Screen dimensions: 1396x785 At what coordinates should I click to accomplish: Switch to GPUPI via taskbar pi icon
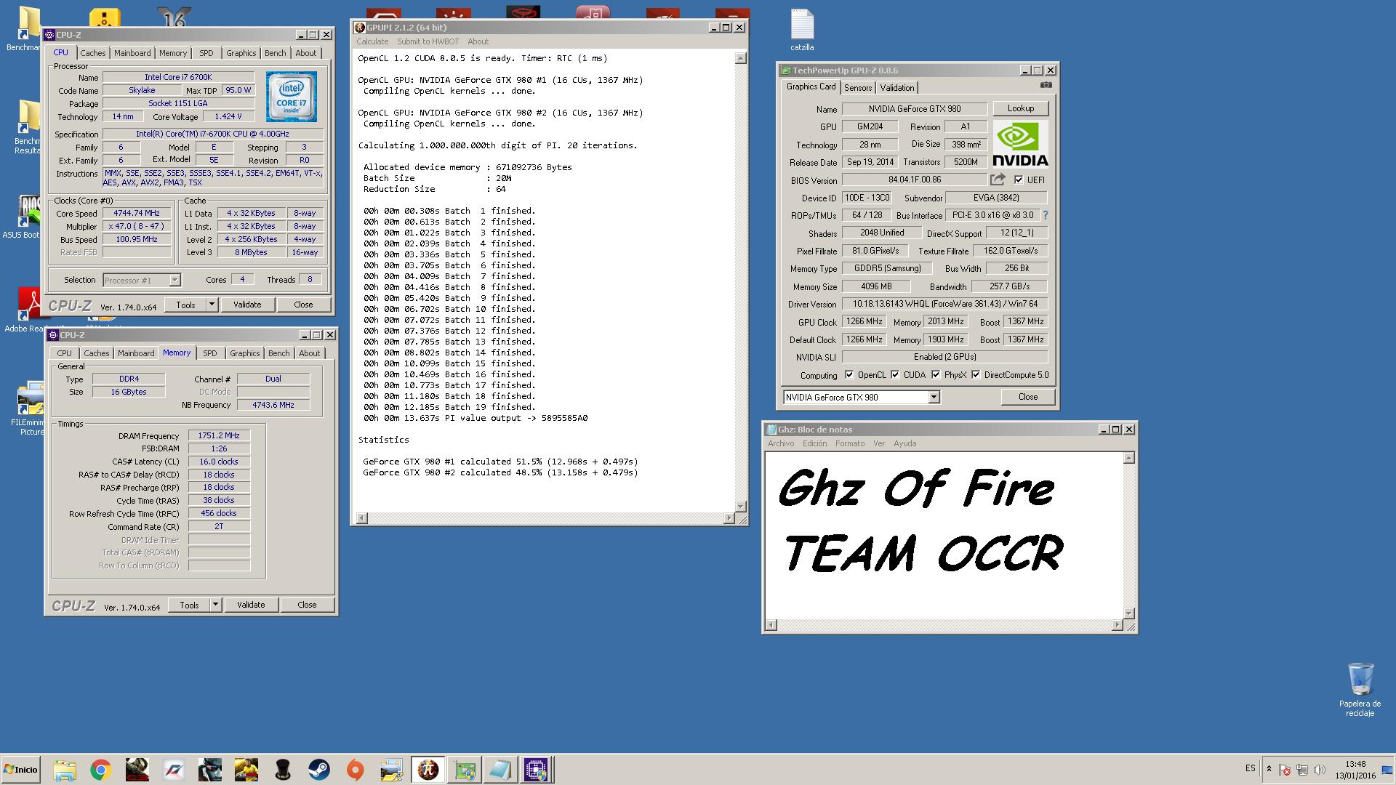tap(428, 770)
